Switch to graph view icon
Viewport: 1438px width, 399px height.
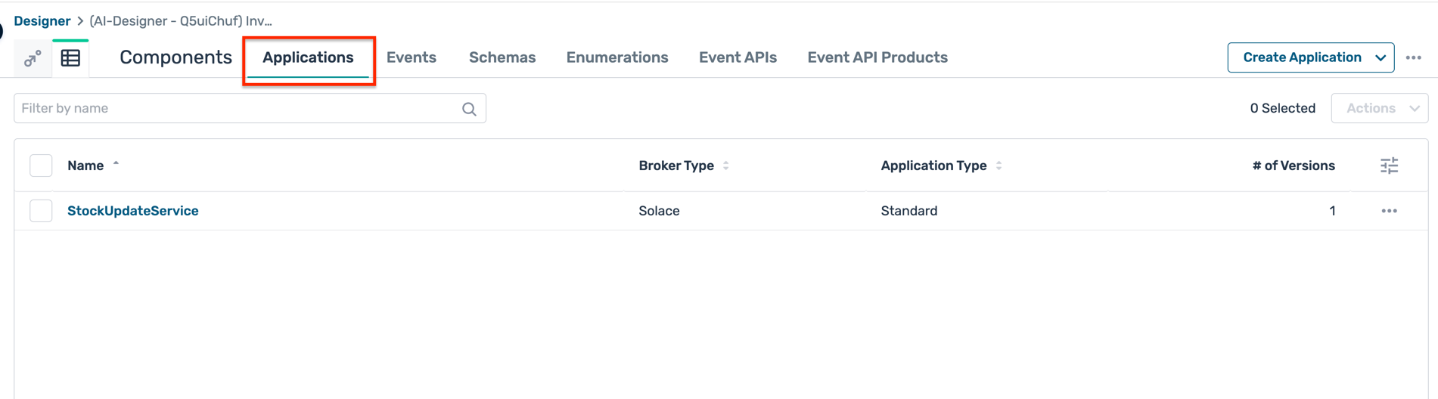32,58
